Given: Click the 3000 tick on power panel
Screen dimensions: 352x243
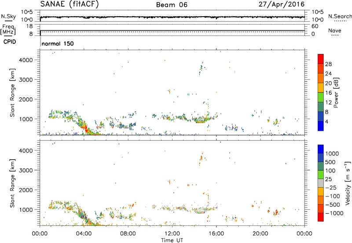Looking at the screenshot, I should pyautogui.click(x=26, y=80).
